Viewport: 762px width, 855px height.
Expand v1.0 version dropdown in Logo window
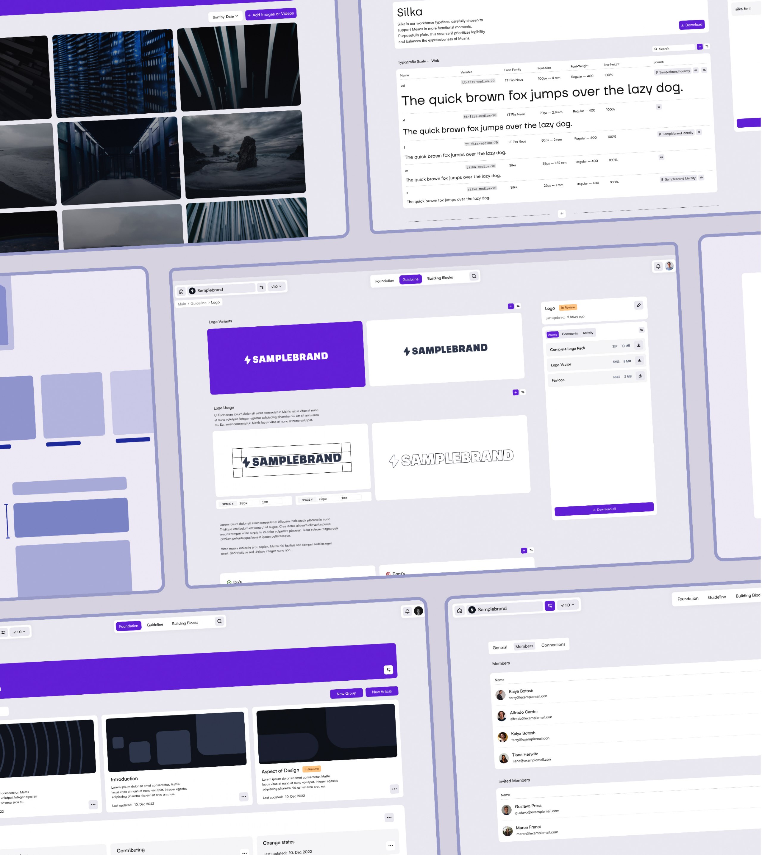[277, 287]
